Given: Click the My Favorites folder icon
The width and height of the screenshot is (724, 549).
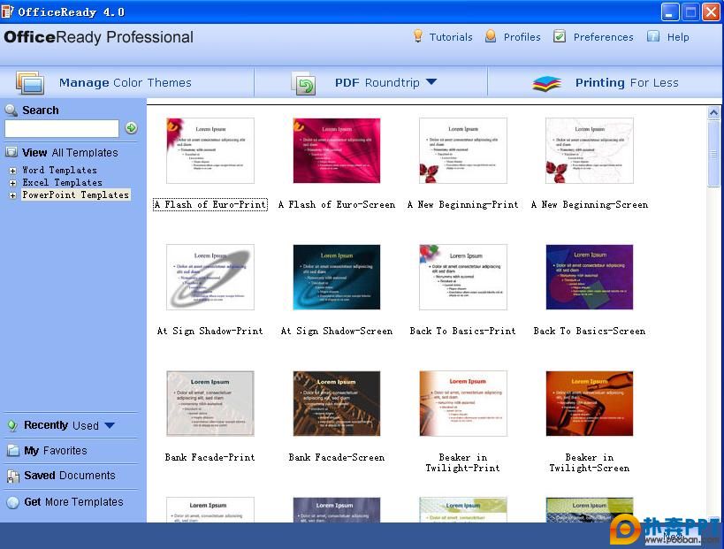Looking at the screenshot, I should (x=13, y=450).
